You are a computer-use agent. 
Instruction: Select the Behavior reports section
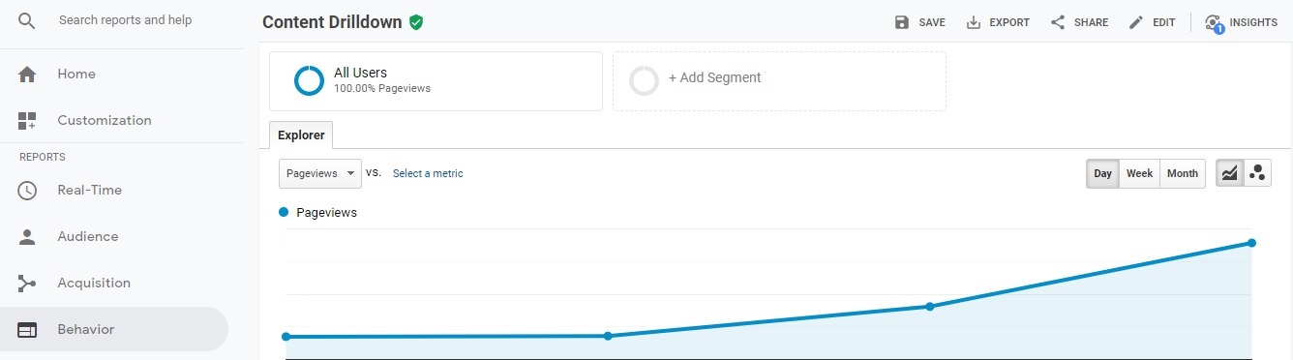[x=114, y=330]
